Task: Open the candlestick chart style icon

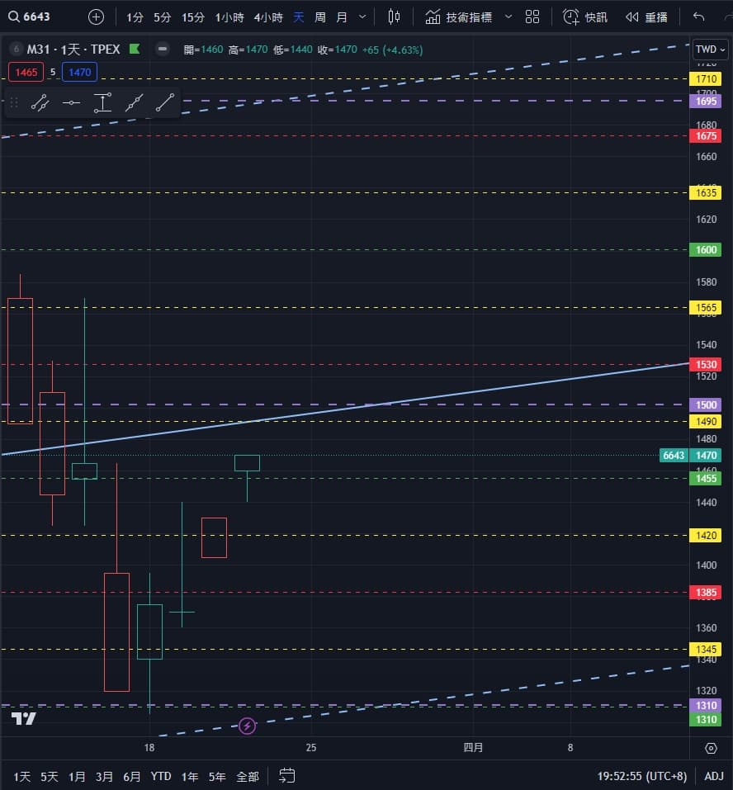Action: [x=394, y=17]
